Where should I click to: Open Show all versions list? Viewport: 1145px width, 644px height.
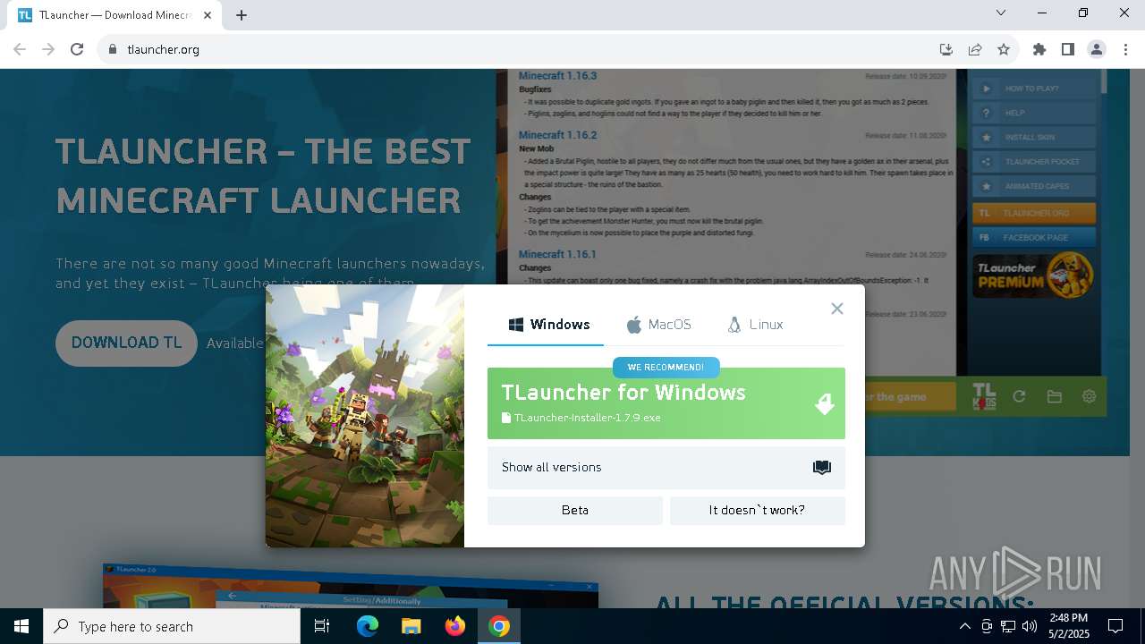pos(666,467)
